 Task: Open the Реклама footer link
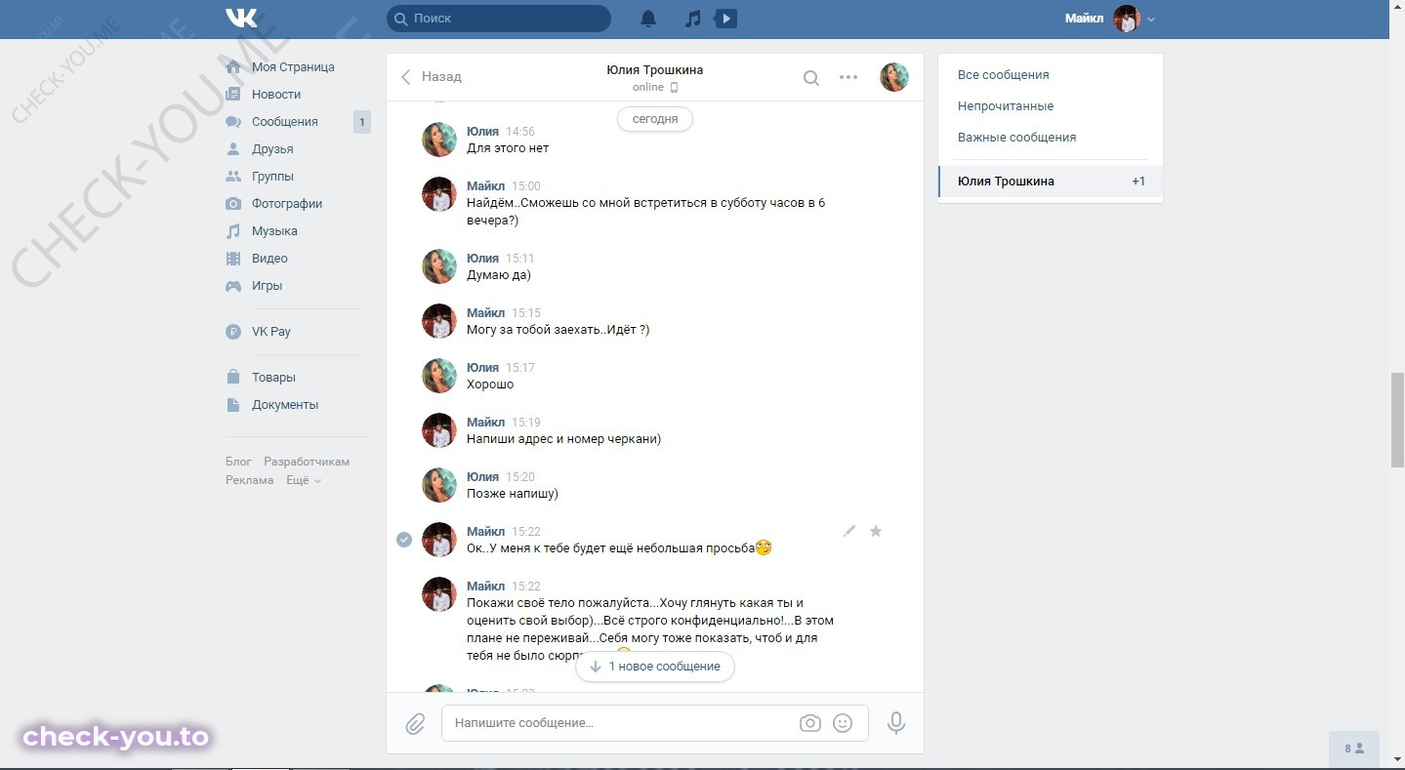[250, 480]
